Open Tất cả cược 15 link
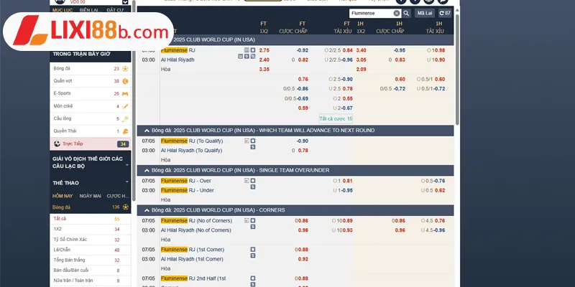Image resolution: width=575 pixels, height=287 pixels. pyautogui.click(x=336, y=118)
